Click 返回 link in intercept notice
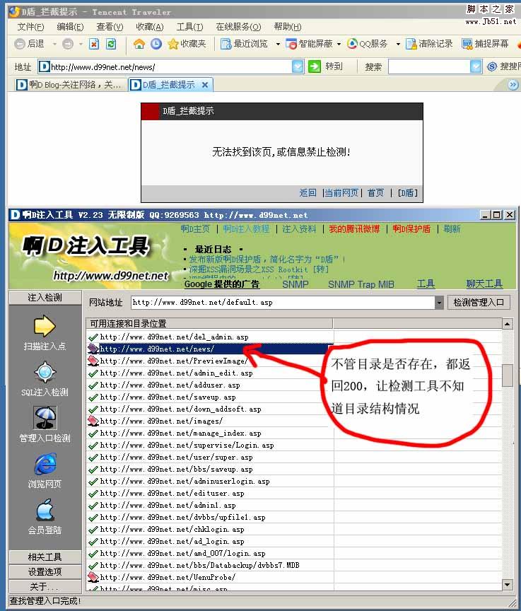The height and width of the screenshot is (611, 521). [308, 192]
